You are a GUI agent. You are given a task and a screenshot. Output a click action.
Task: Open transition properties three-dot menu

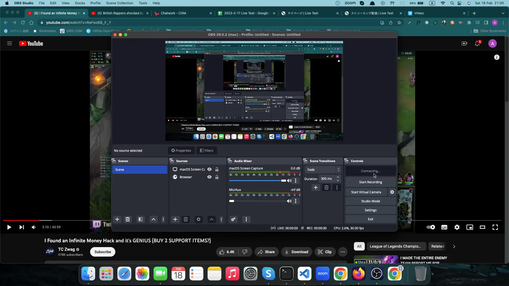(337, 187)
